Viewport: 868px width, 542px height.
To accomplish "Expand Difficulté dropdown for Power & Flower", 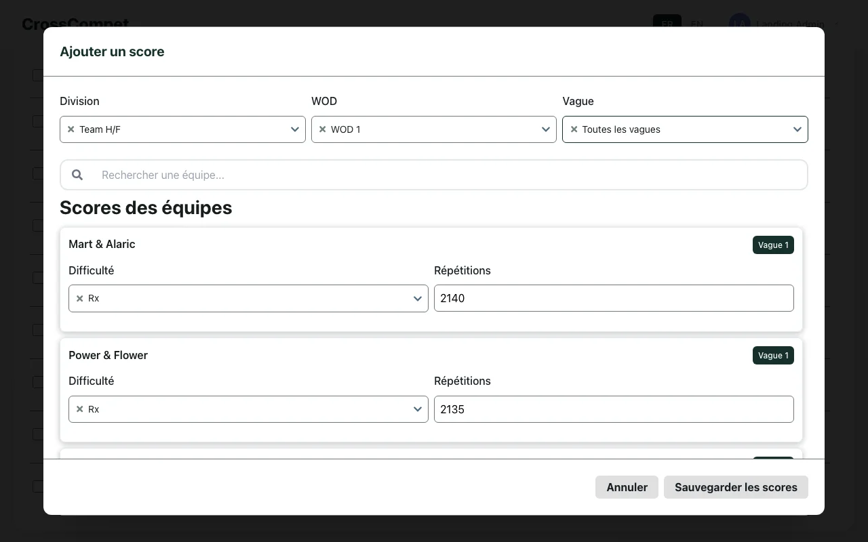I will pos(418,409).
